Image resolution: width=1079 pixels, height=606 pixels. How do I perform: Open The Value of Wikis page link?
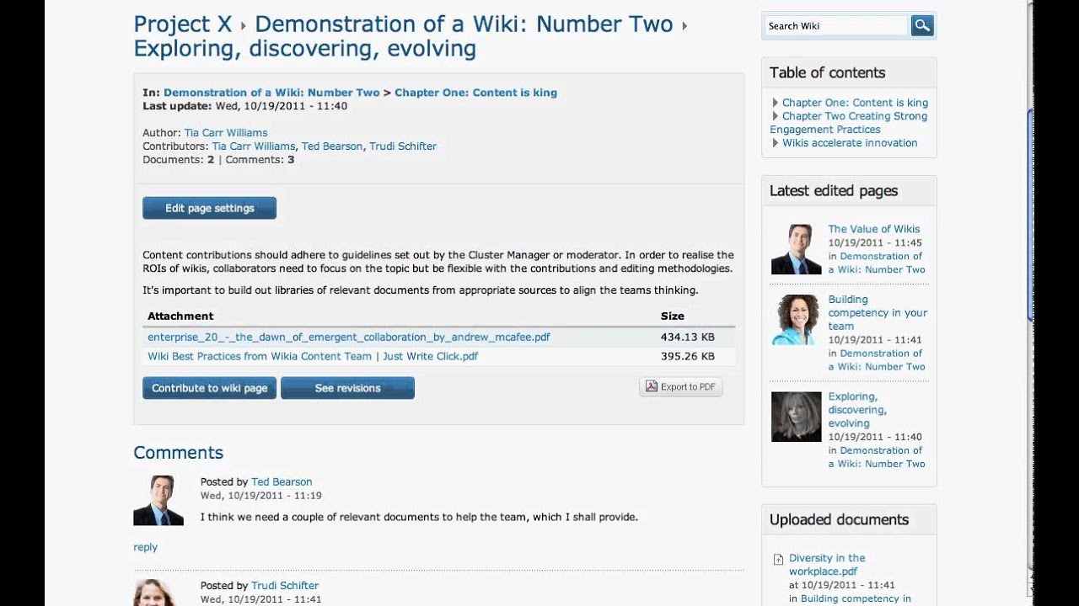click(x=874, y=229)
